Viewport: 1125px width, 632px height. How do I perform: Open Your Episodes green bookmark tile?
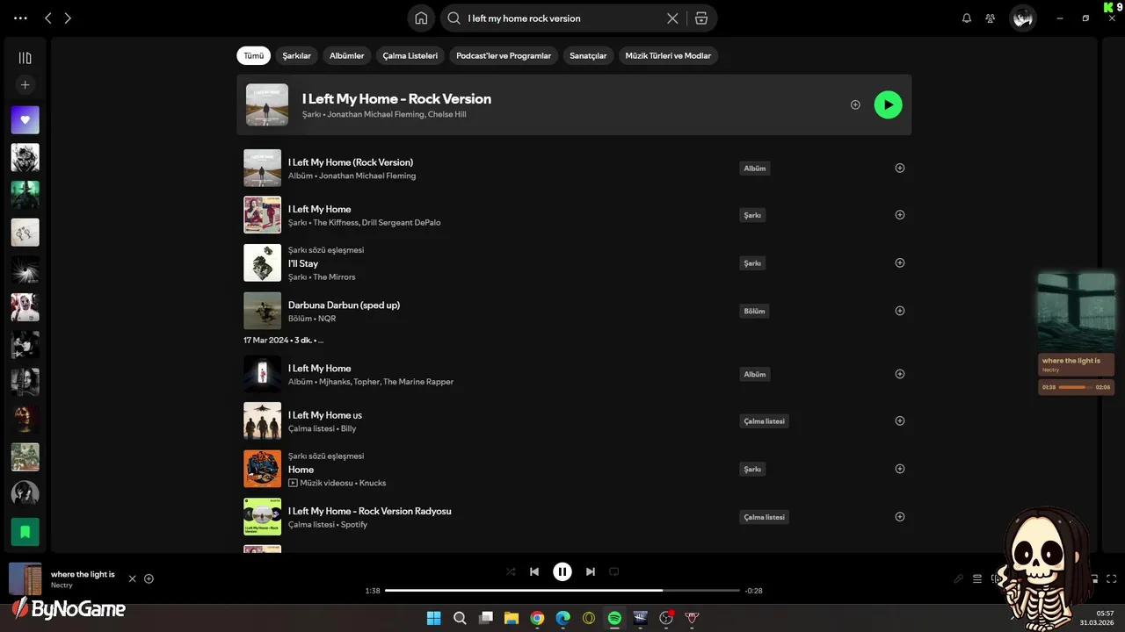25,532
